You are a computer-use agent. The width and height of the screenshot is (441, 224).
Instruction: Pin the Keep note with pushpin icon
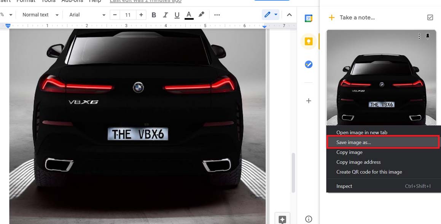428,36
